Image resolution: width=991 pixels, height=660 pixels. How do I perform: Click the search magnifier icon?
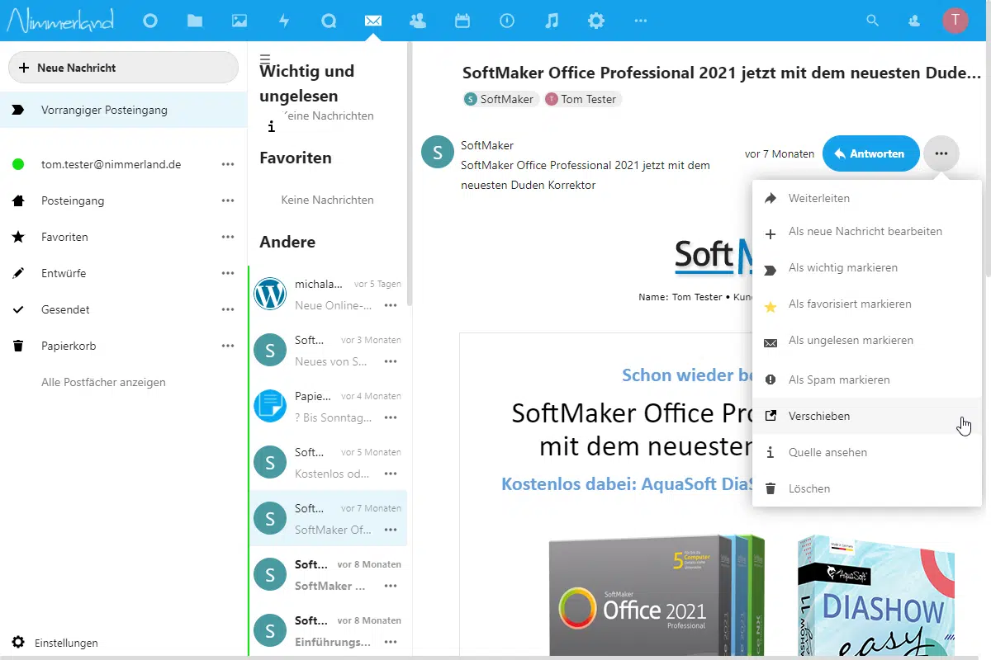872,21
